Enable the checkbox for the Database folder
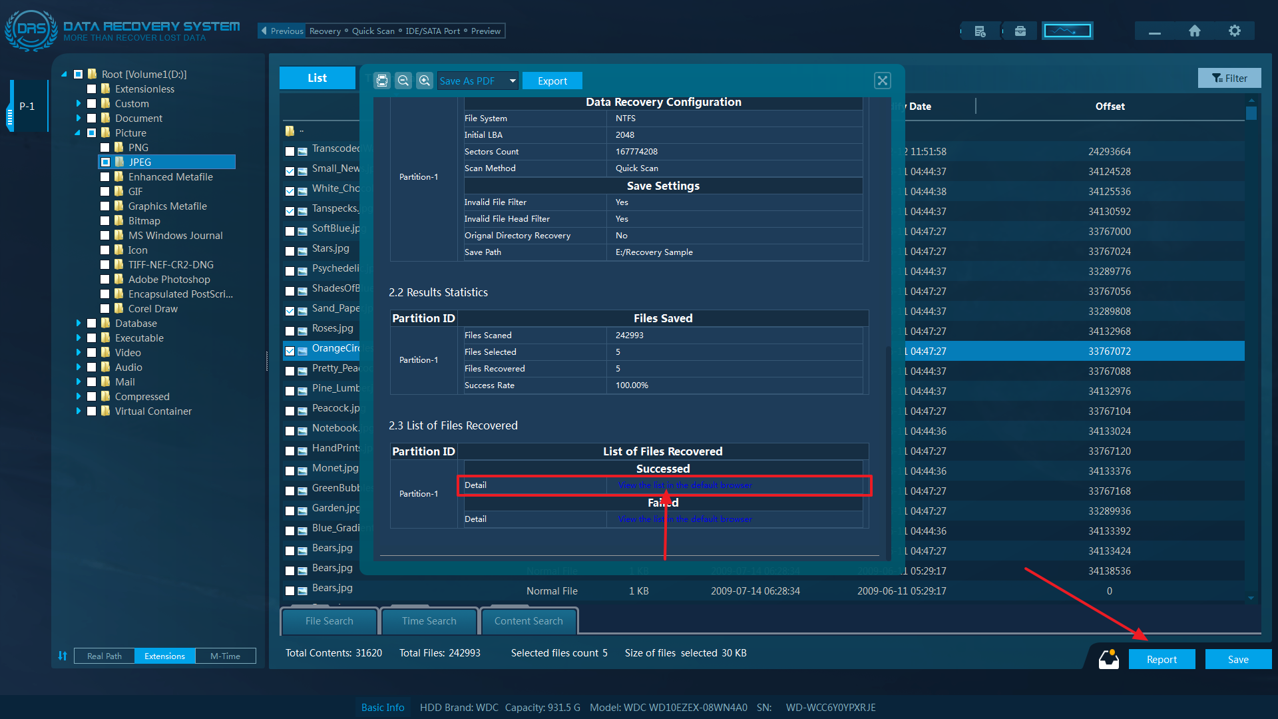Screen dimensions: 1278x719 click(x=92, y=323)
